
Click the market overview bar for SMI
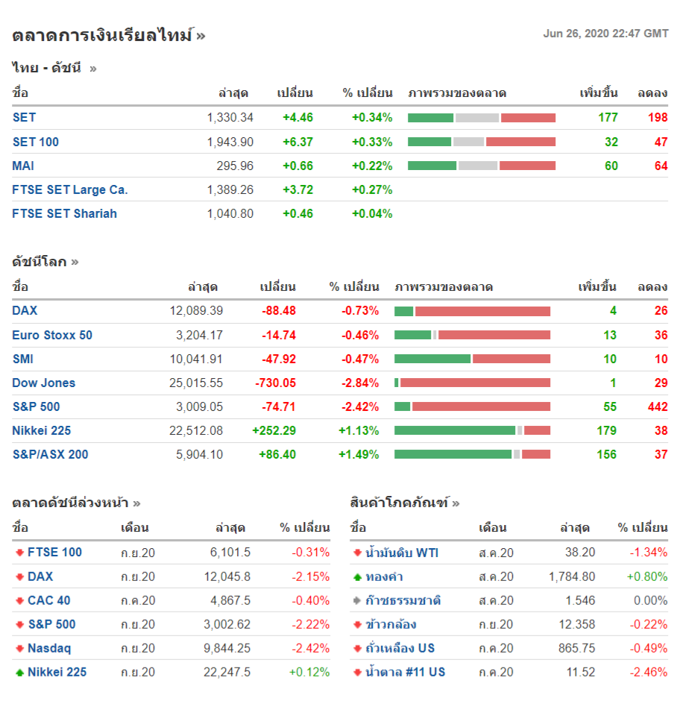[x=473, y=359]
